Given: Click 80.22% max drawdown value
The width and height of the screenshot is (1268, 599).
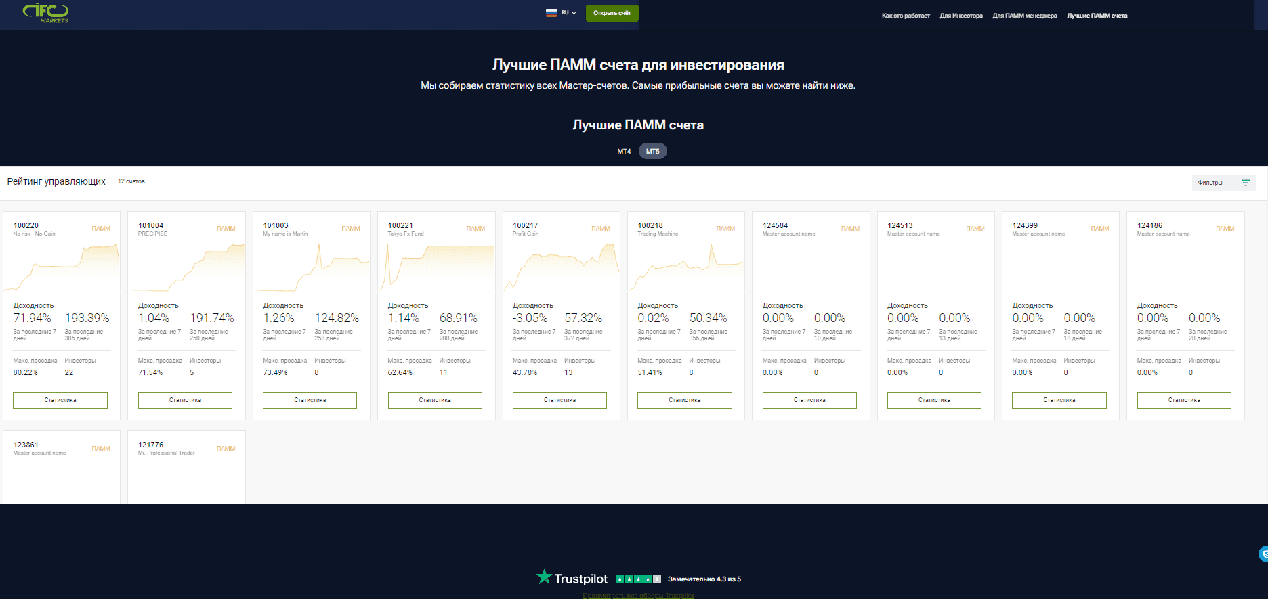Looking at the screenshot, I should (25, 372).
